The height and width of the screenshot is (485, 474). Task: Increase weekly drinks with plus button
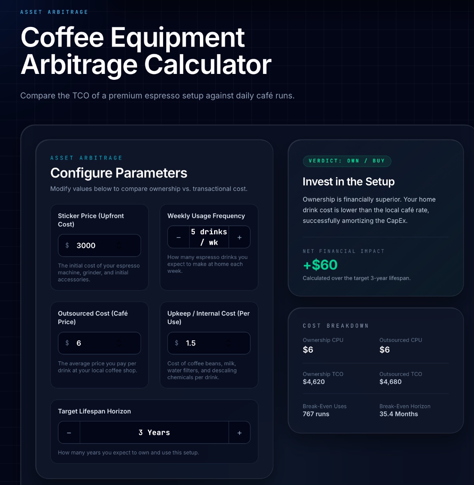click(x=239, y=237)
